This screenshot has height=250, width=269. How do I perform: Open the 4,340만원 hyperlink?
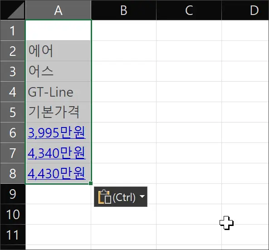pyautogui.click(x=56, y=153)
